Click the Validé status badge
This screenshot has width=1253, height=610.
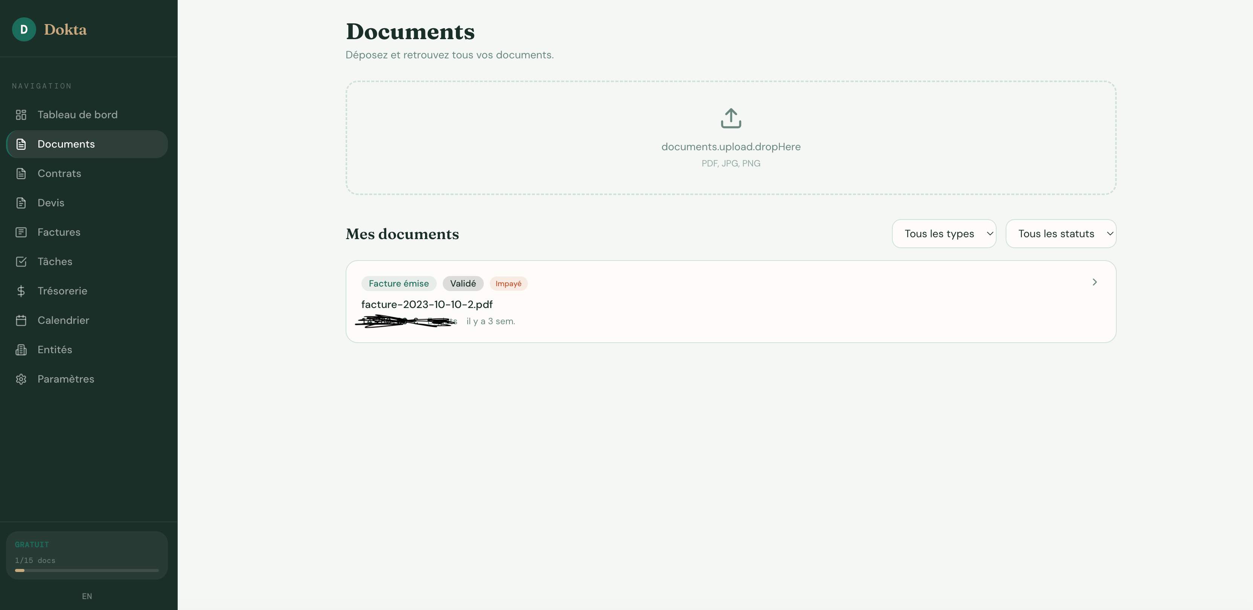pos(463,283)
